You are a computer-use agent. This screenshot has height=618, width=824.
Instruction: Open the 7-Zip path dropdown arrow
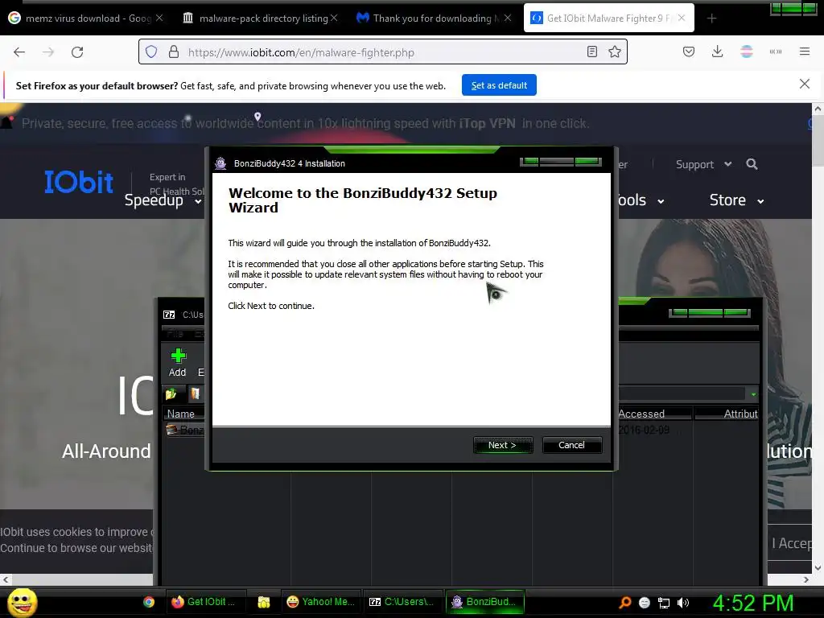click(753, 394)
